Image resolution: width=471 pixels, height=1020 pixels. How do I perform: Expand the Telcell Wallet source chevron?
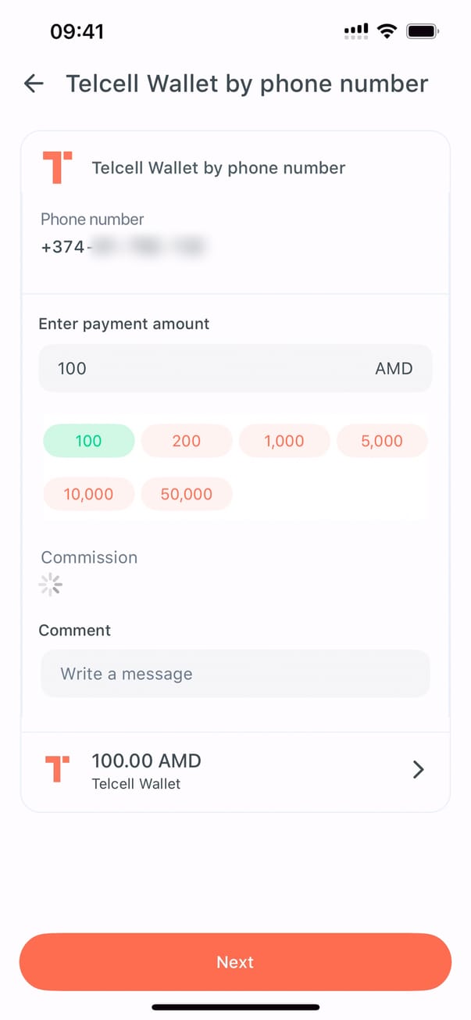(419, 770)
